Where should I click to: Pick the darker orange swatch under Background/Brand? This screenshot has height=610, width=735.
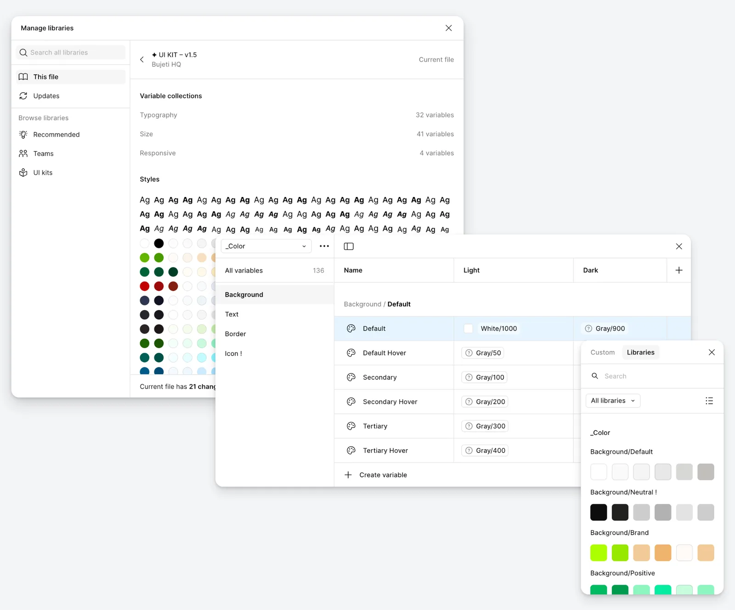pyautogui.click(x=663, y=553)
